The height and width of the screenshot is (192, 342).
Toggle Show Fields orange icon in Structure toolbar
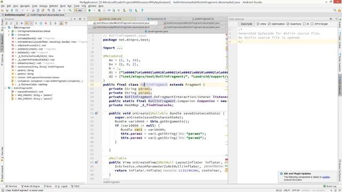coord(26,23)
